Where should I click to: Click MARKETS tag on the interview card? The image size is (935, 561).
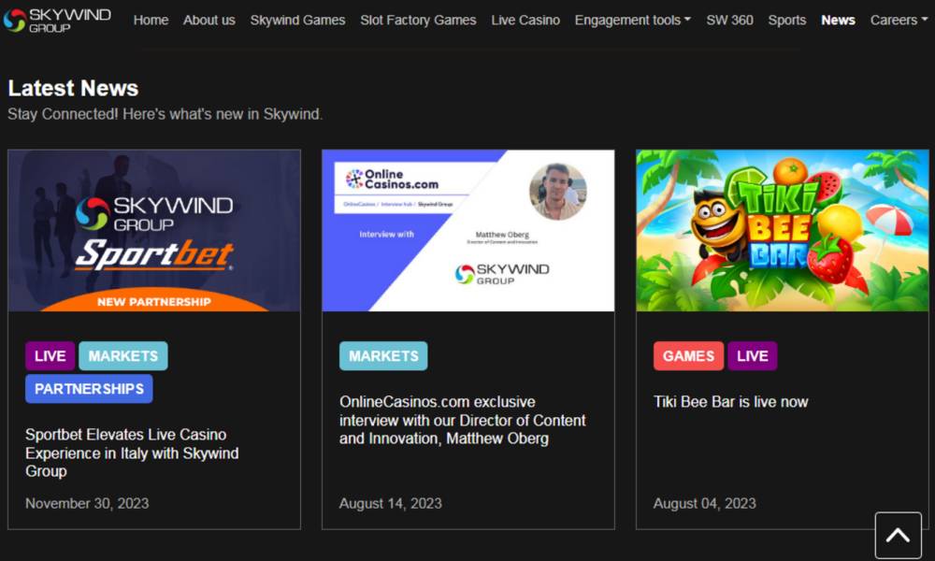click(x=383, y=356)
